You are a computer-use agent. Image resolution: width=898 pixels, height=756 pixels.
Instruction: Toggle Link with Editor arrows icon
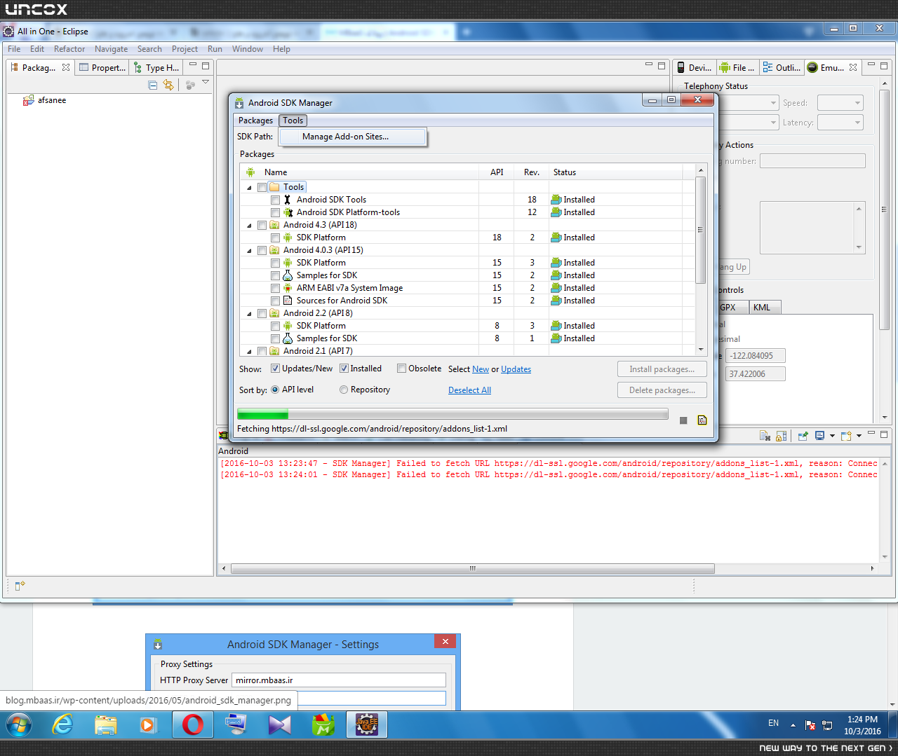[168, 85]
